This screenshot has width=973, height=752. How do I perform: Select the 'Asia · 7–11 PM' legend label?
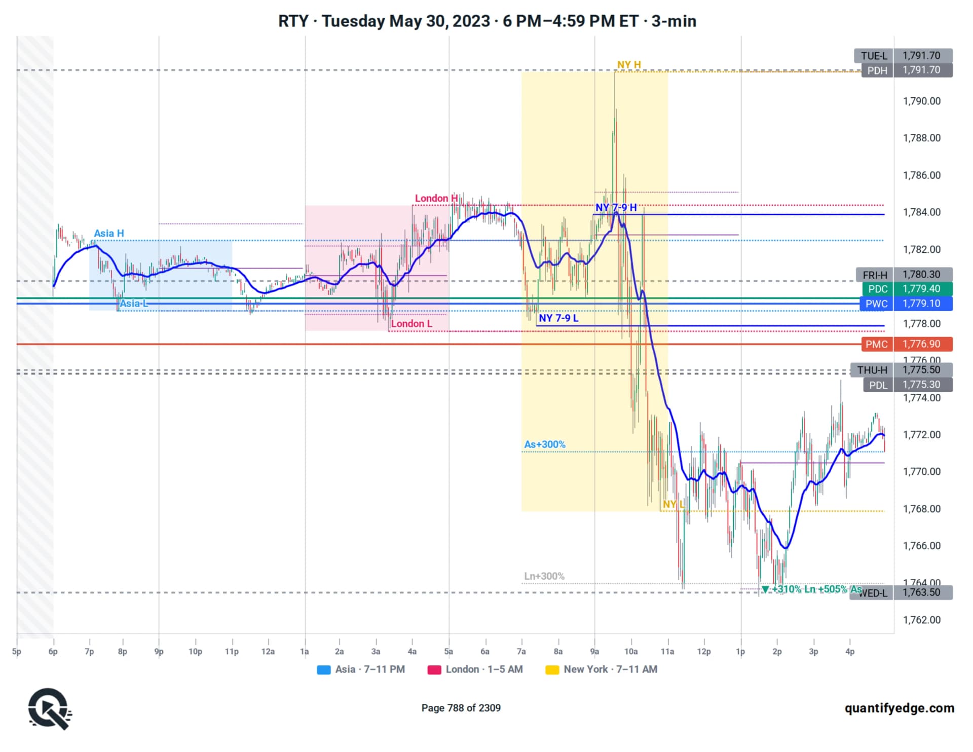click(x=370, y=669)
